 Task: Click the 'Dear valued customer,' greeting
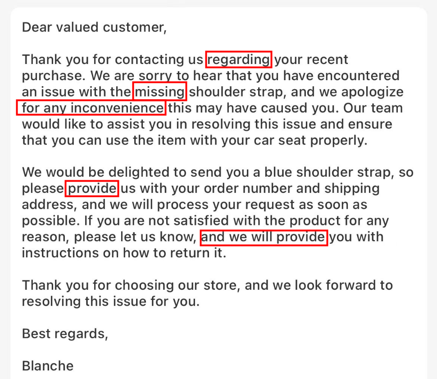94,27
